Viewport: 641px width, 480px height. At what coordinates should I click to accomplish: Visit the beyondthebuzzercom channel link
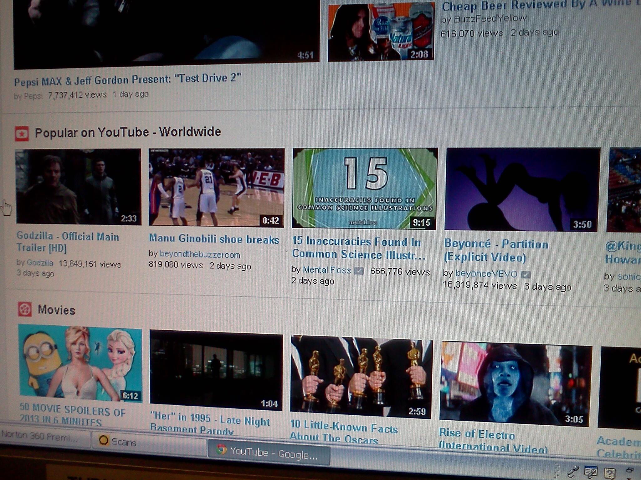click(x=200, y=254)
